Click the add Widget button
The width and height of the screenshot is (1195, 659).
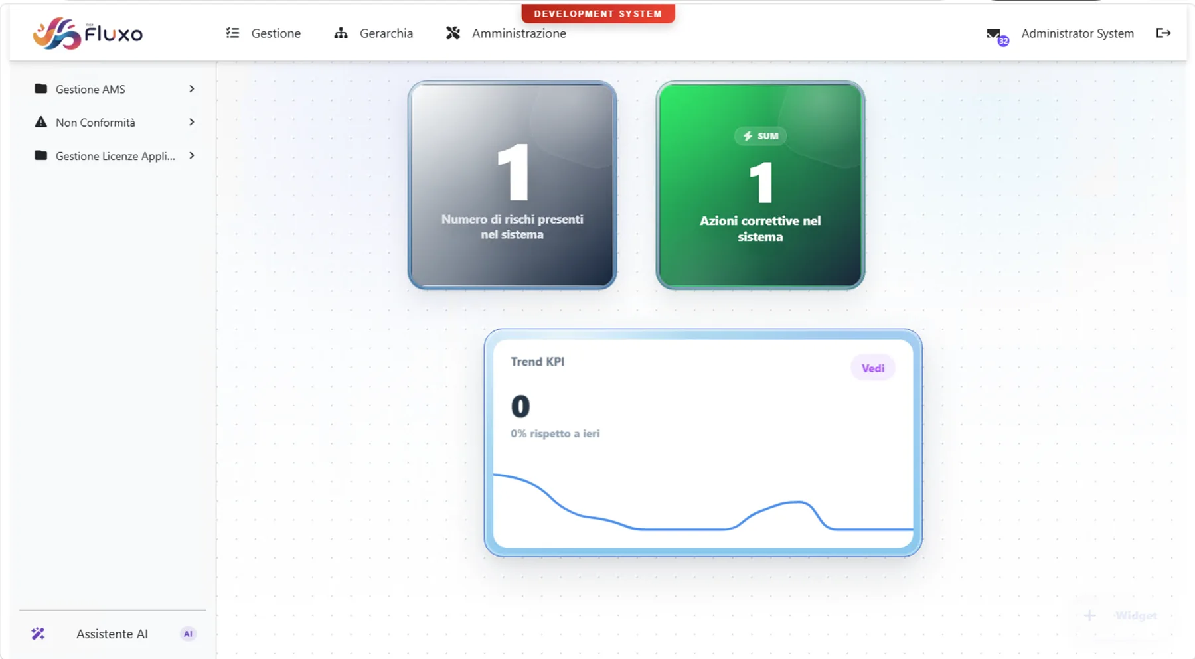(1121, 615)
